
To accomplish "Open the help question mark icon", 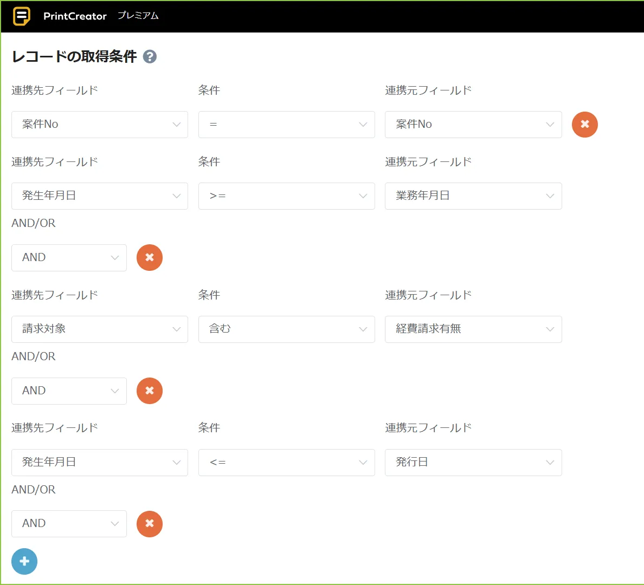I will point(150,57).
